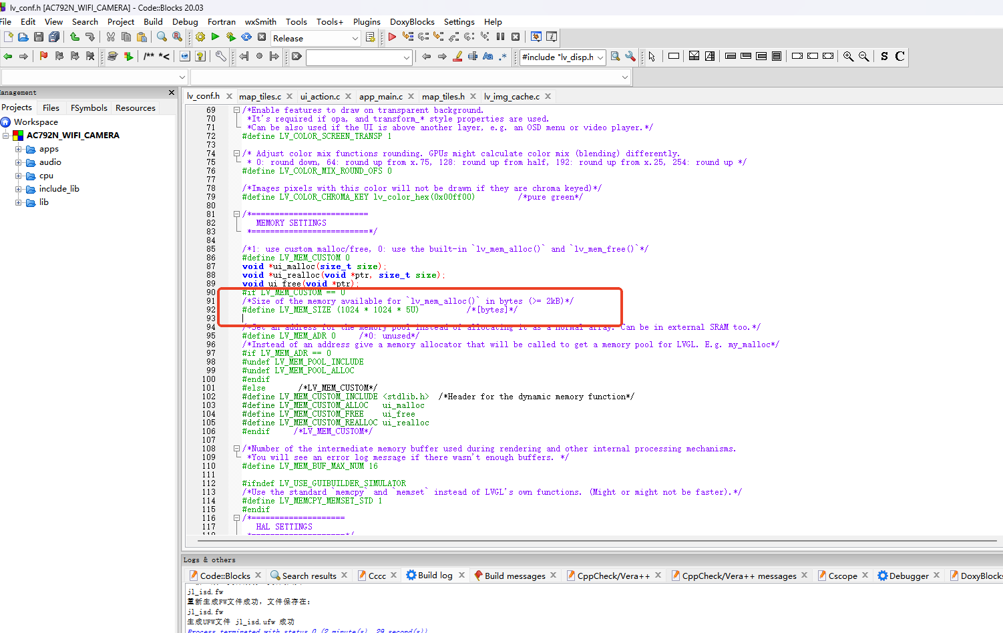
Task: Collapse the code fold at line 69
Action: pyautogui.click(x=236, y=110)
